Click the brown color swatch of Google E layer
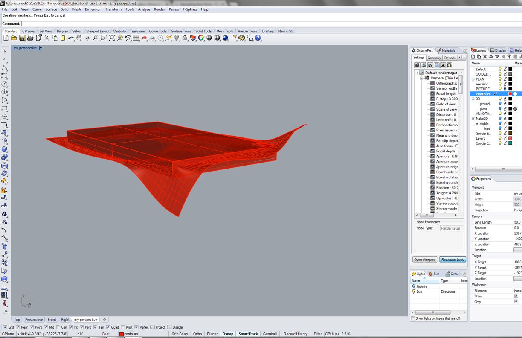The image size is (522, 338). (x=510, y=134)
